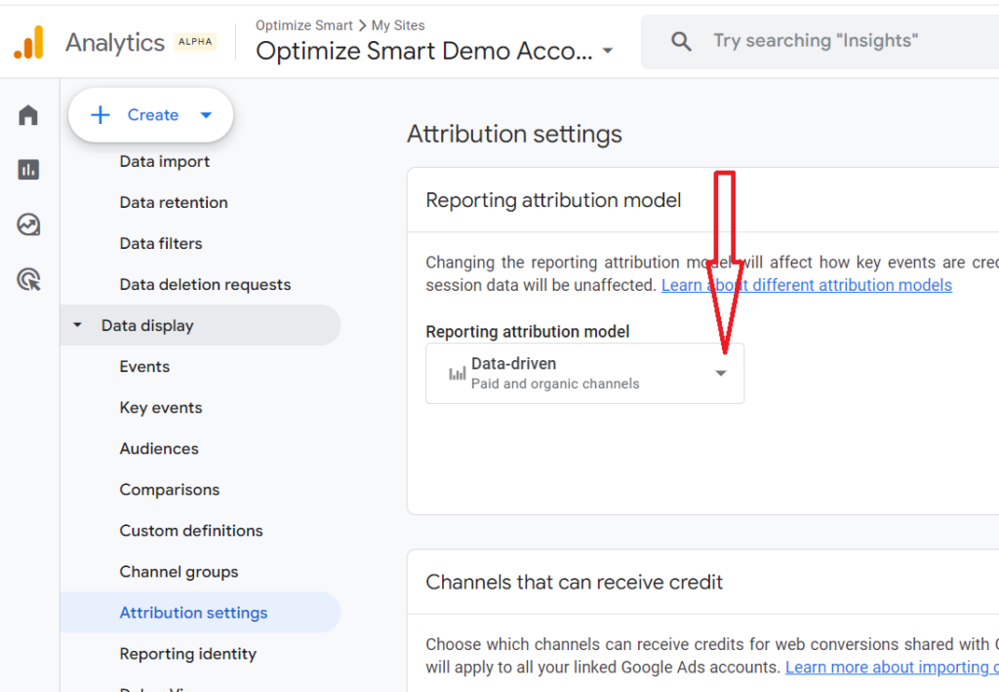Click the plus icon on Create
The width and height of the screenshot is (999, 692).
tap(100, 115)
